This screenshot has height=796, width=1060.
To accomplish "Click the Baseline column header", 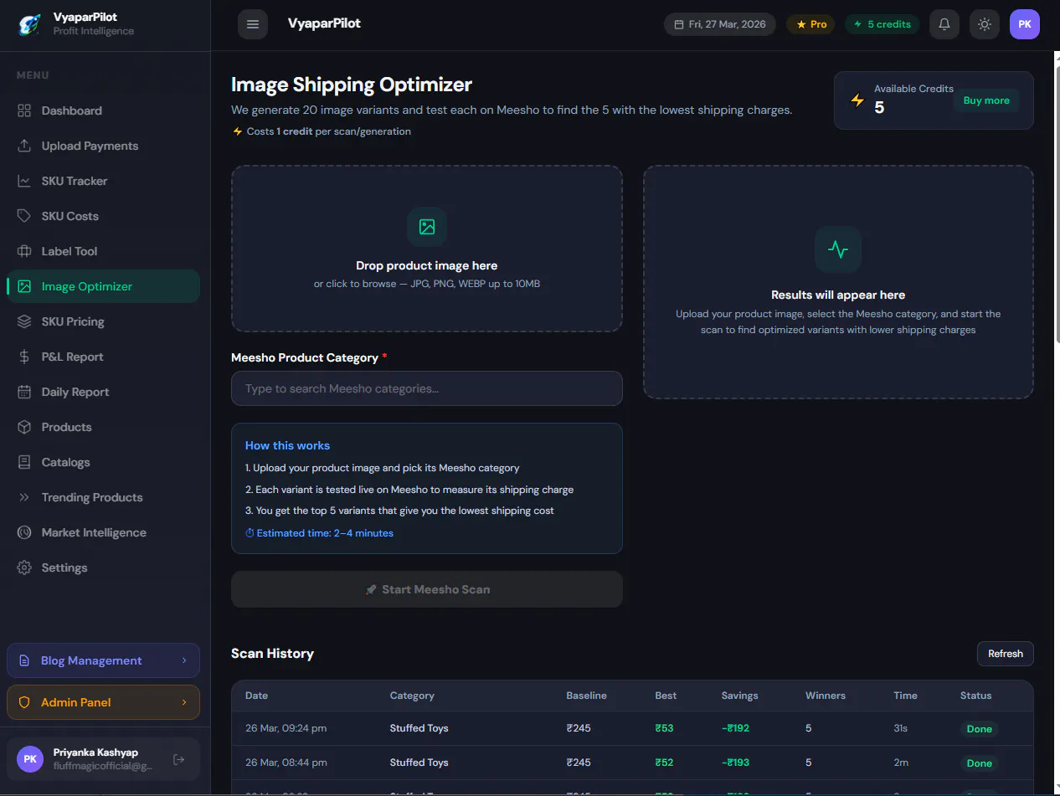I will coord(586,696).
